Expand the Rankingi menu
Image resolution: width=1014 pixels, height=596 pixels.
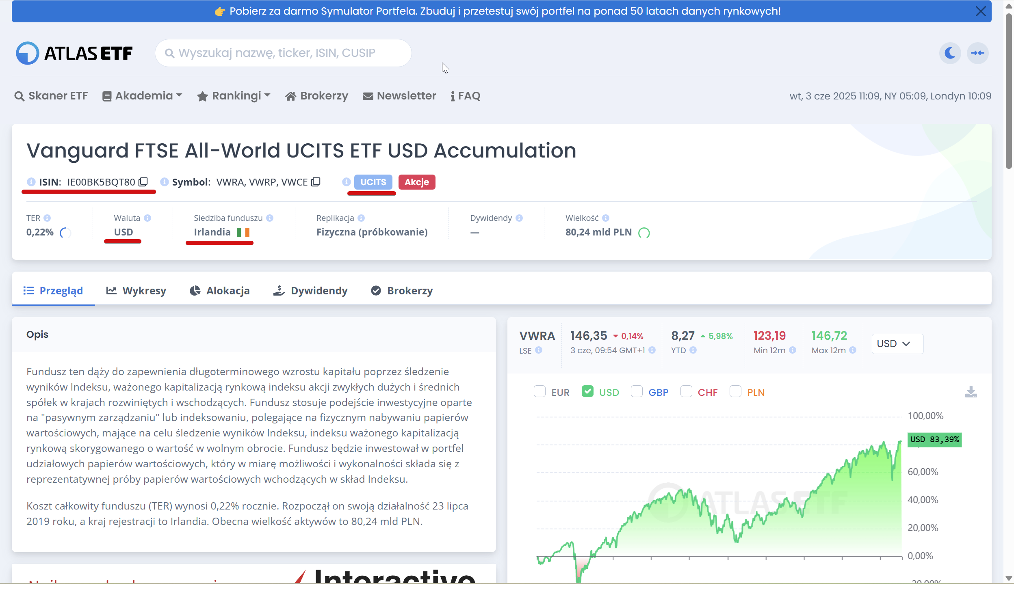pos(234,96)
